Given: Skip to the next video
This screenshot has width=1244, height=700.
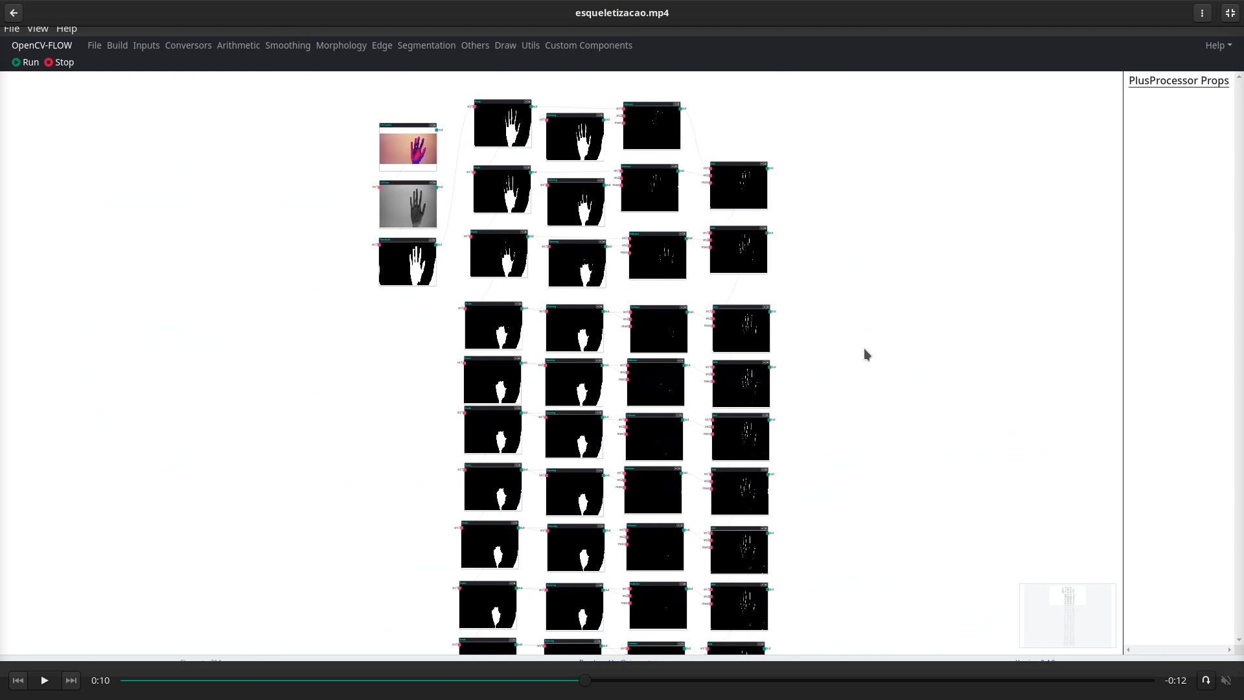Looking at the screenshot, I should click(x=71, y=681).
